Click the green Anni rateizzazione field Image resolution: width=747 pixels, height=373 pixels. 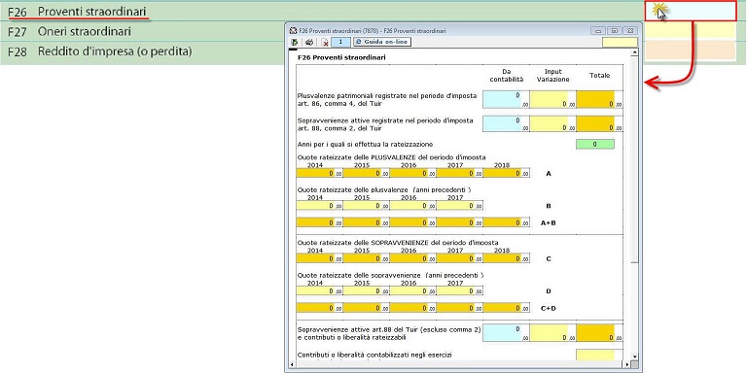595,144
